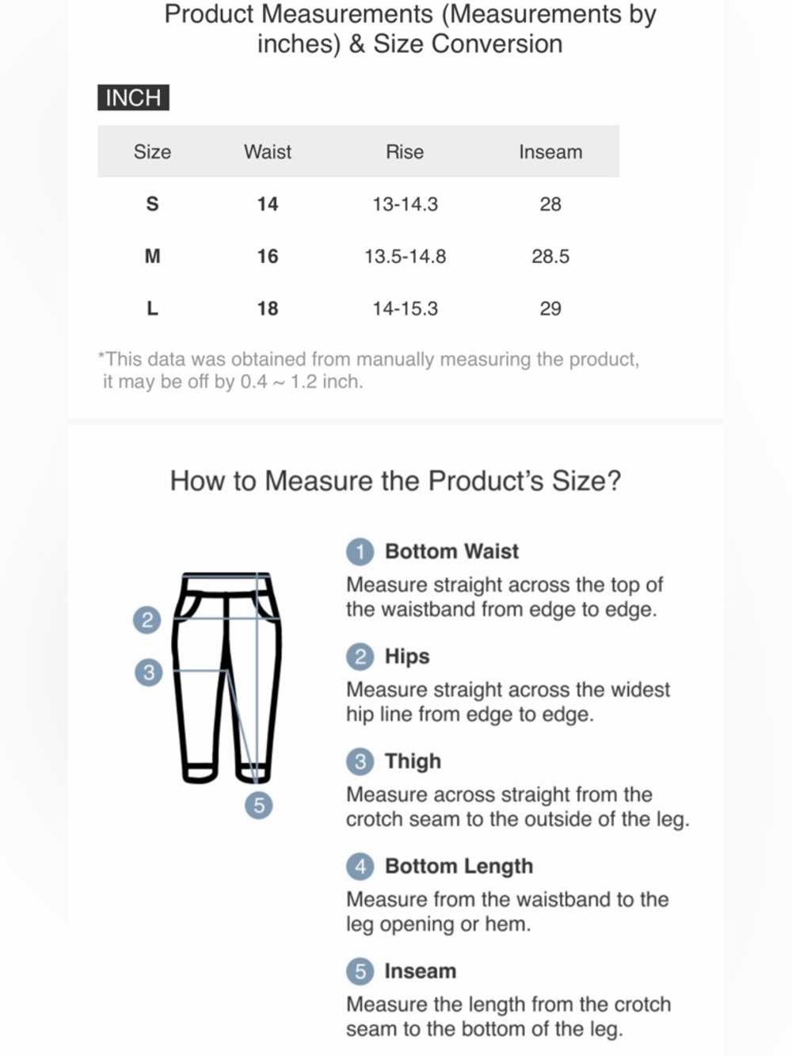The width and height of the screenshot is (792, 1056).
Task: Select the size S row label
Action: [152, 204]
